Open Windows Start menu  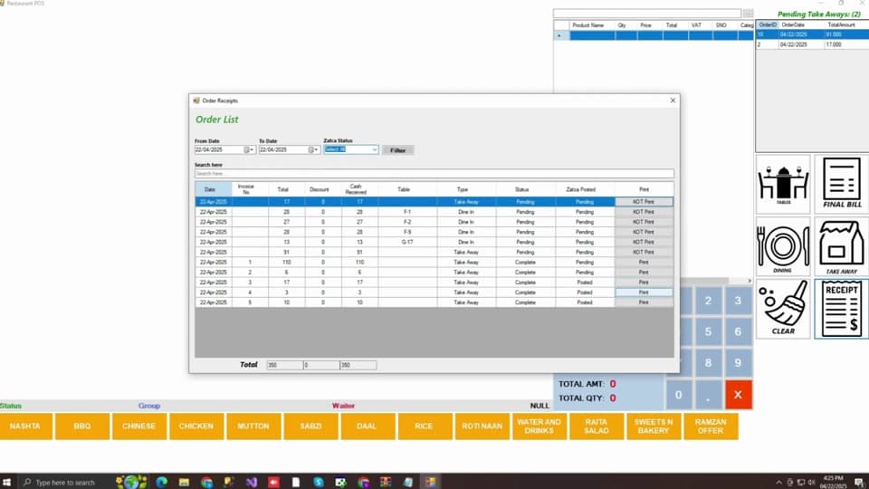(x=6, y=482)
